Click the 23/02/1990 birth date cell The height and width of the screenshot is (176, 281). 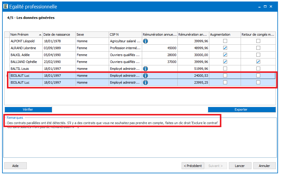point(59,62)
